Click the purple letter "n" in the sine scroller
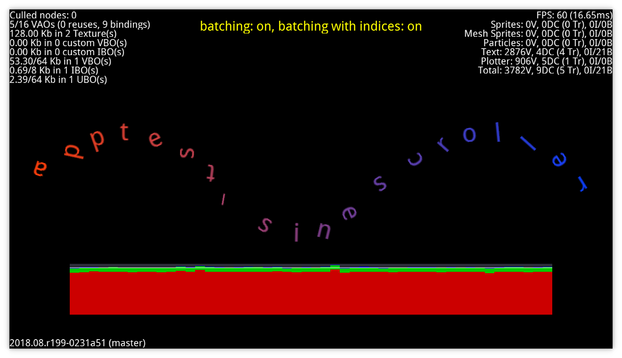 tap(324, 230)
